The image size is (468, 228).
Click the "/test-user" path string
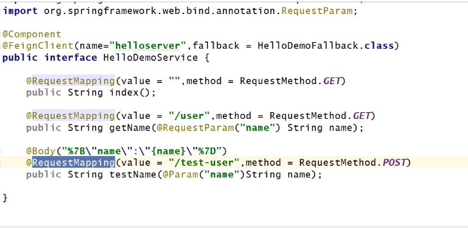(204, 163)
